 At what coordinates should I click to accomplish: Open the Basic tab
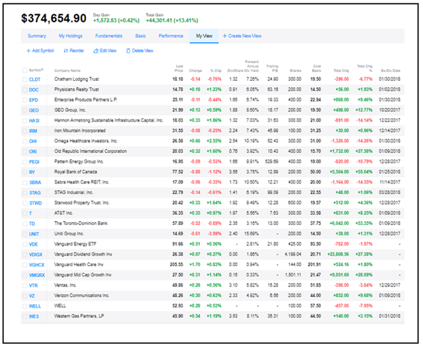tap(141, 36)
